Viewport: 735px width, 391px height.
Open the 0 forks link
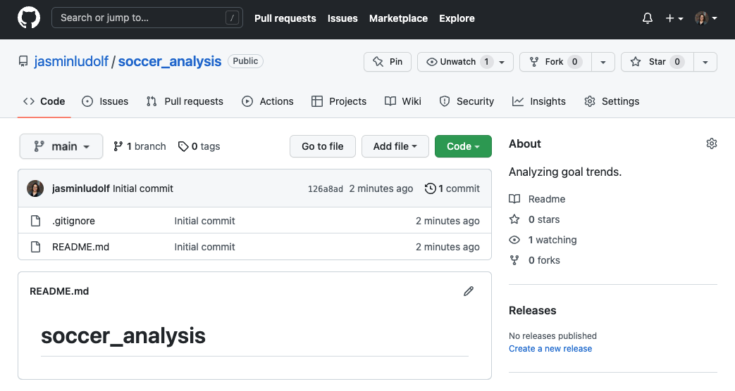click(x=534, y=260)
